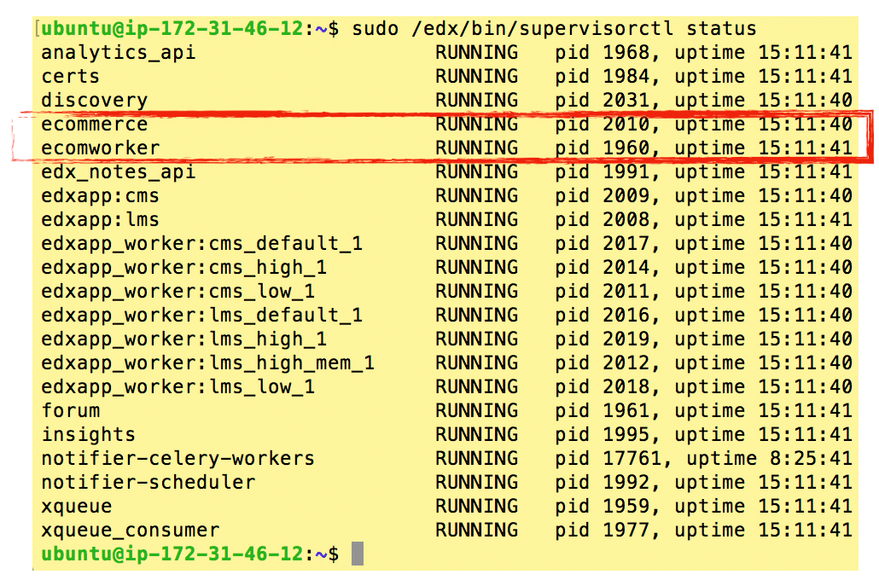Select edxapp_worker:lms_high_mem_1 process name

click(208, 363)
